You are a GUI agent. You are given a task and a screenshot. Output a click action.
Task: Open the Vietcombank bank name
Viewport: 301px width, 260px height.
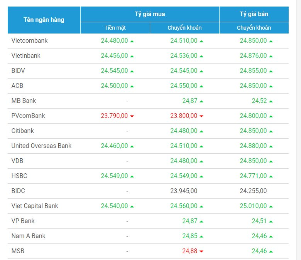pos(30,40)
